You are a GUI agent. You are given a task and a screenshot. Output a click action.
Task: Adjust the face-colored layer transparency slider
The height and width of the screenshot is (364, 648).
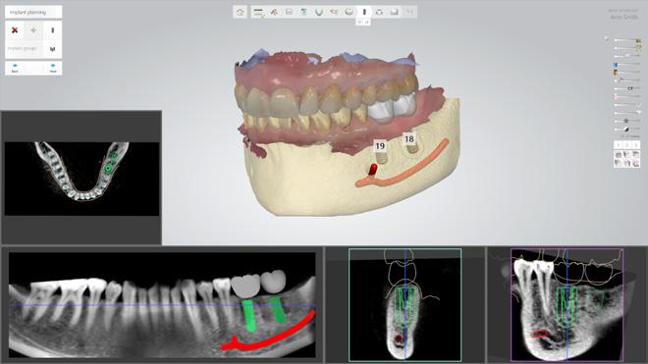pyautogui.click(x=627, y=73)
